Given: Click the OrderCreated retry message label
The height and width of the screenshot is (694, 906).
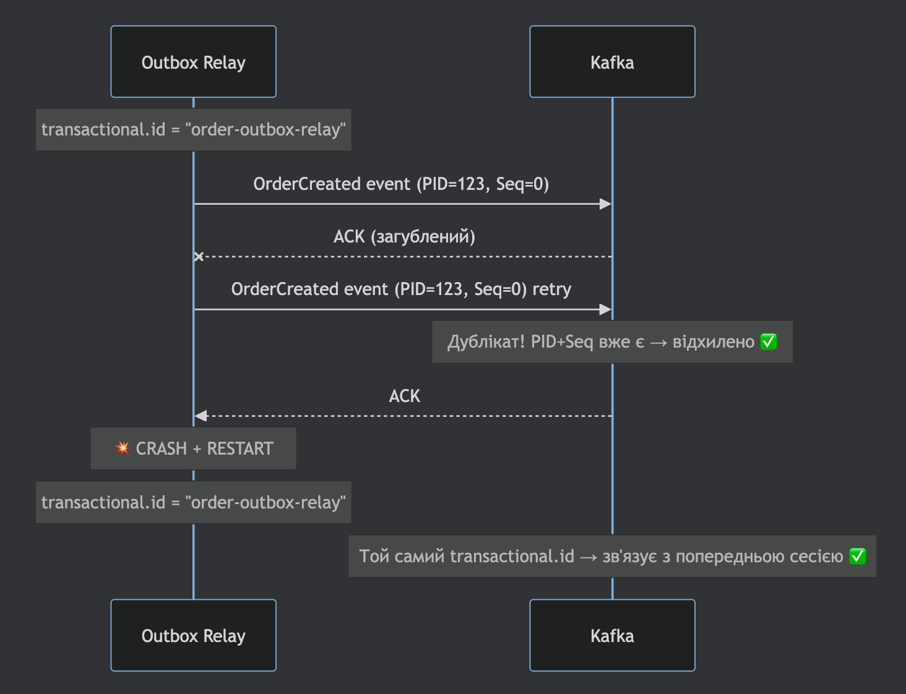Looking at the screenshot, I should [401, 289].
